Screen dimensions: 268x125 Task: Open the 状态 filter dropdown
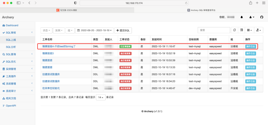click(46, 30)
